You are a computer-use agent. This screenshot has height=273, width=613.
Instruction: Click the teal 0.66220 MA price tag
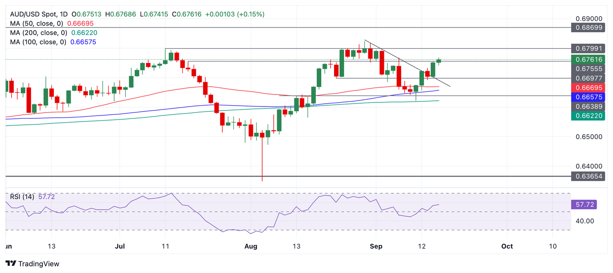(588, 116)
